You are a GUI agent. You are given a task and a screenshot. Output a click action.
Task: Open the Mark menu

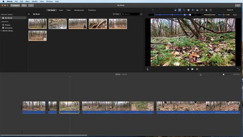[x=27, y=2]
